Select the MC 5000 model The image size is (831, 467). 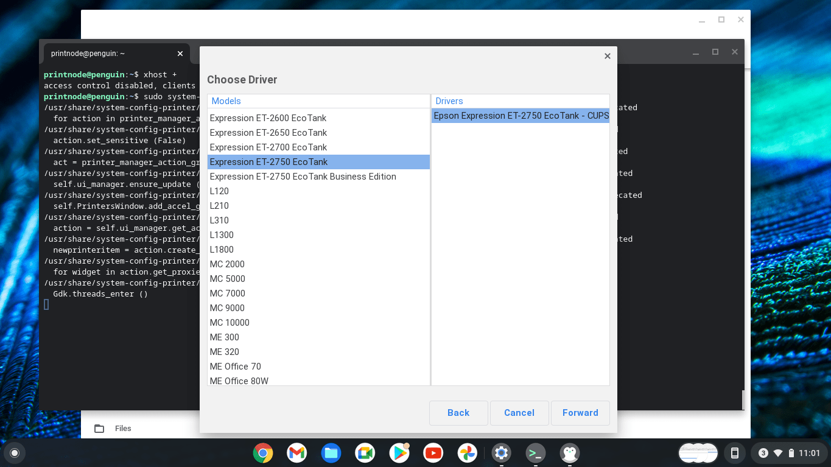(319, 279)
